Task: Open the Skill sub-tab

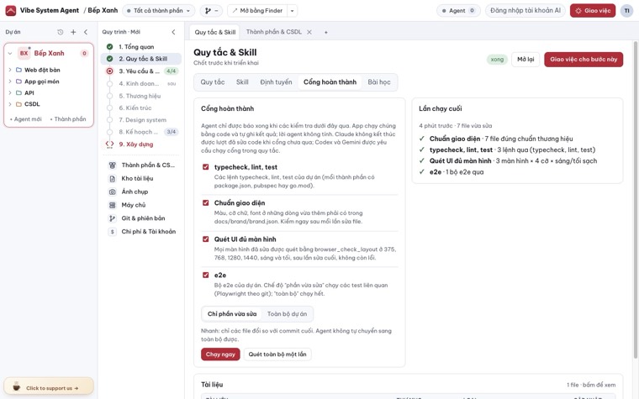Action: point(242,81)
